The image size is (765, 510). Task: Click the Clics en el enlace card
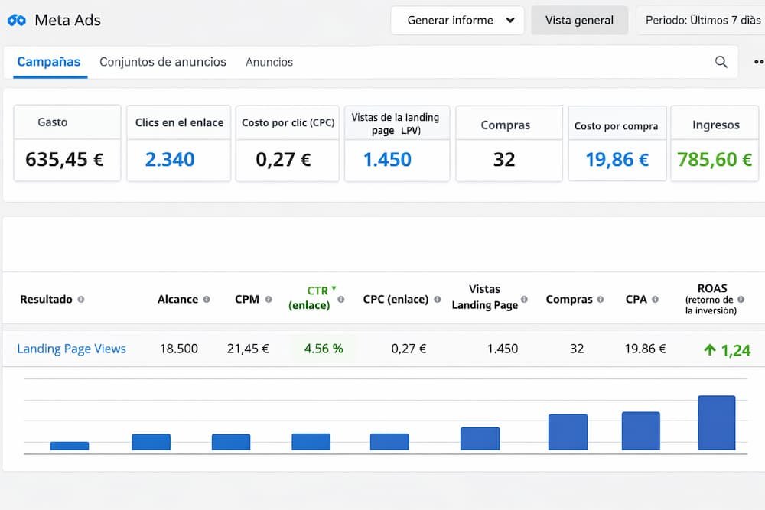coord(179,144)
